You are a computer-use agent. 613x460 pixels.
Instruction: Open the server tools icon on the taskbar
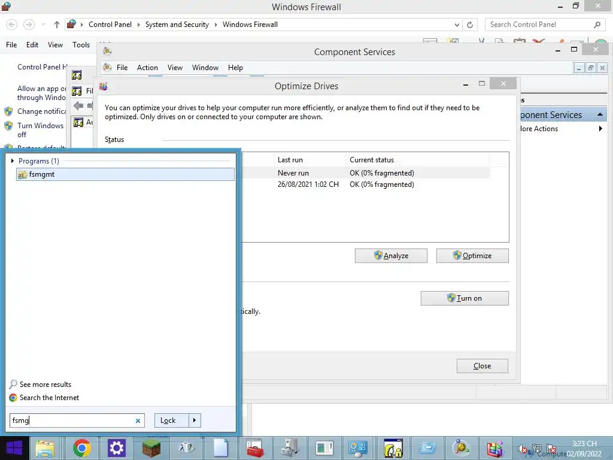coord(290,448)
